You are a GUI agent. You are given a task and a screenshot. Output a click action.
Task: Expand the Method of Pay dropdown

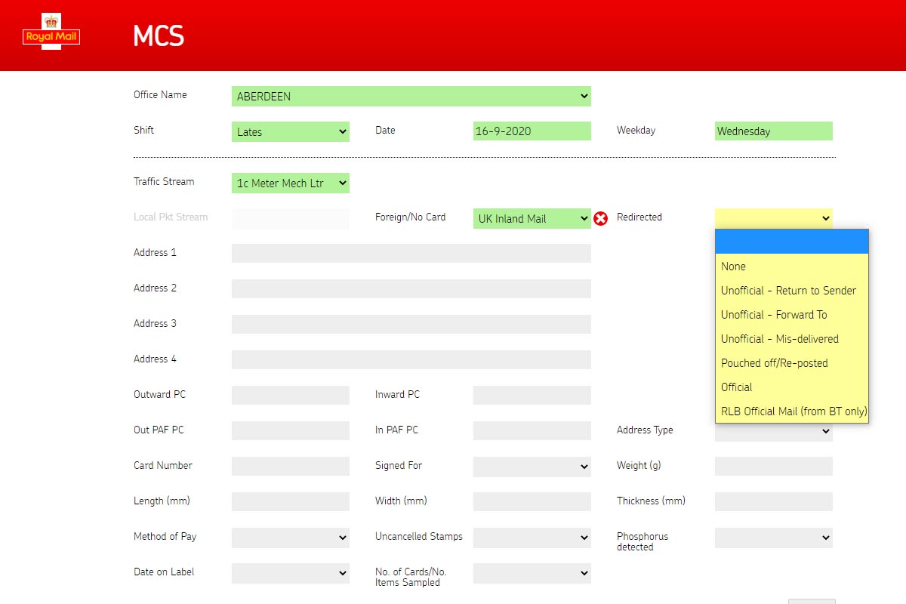(x=290, y=538)
